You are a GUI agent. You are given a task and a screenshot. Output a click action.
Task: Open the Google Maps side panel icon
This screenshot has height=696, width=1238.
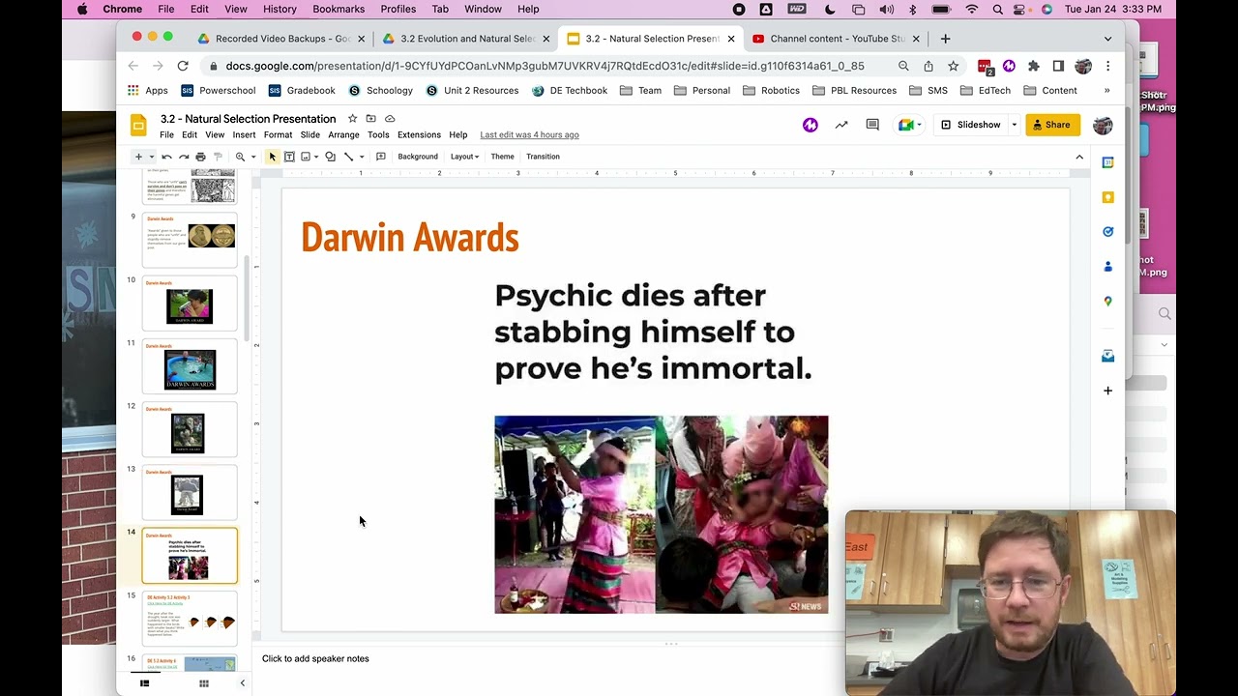[1108, 302]
